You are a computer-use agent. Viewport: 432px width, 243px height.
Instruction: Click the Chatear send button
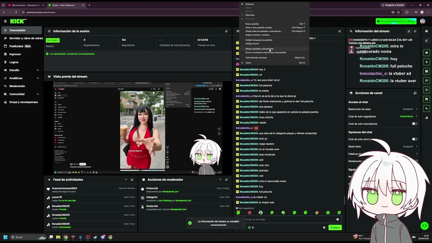pos(335,227)
